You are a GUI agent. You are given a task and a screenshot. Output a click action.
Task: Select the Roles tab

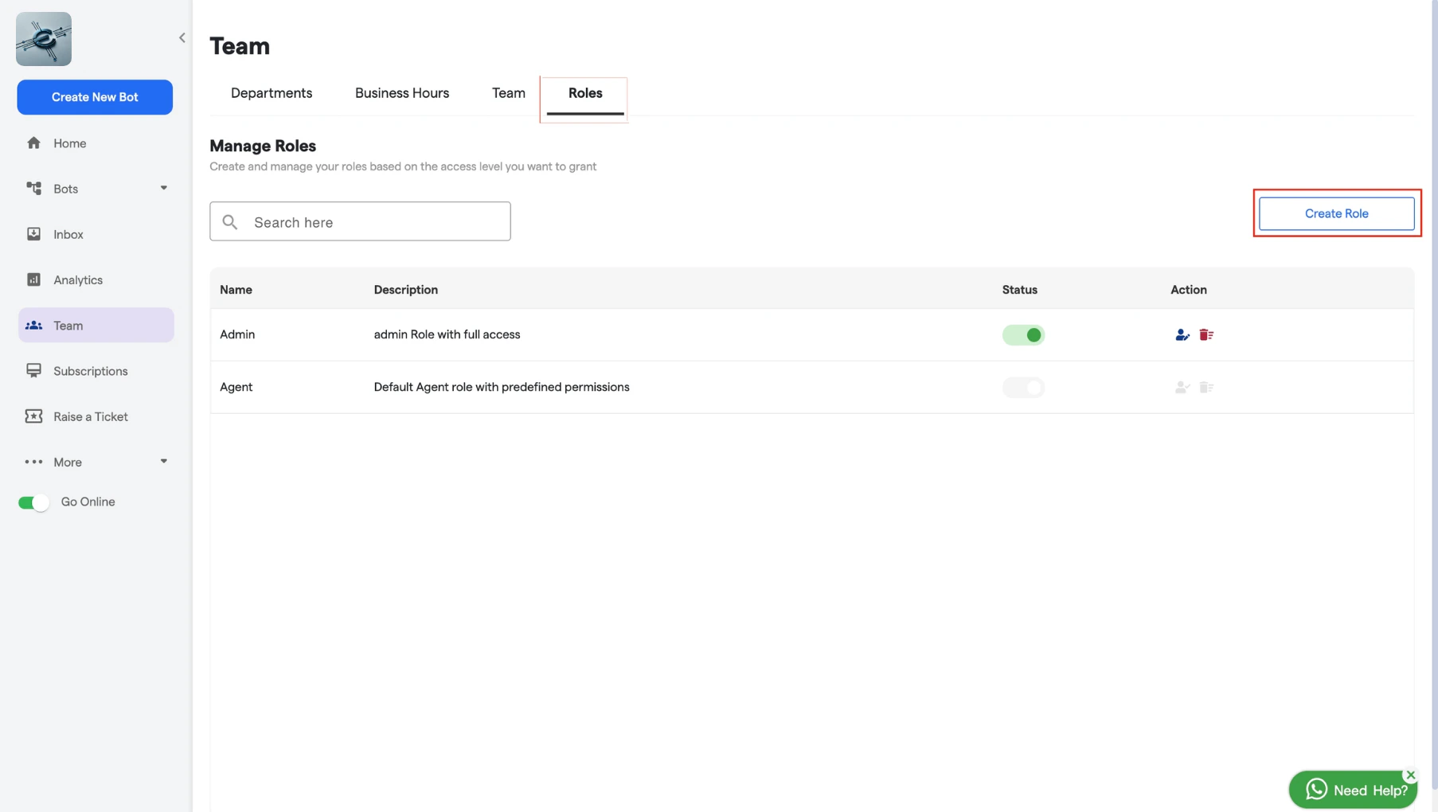click(585, 93)
